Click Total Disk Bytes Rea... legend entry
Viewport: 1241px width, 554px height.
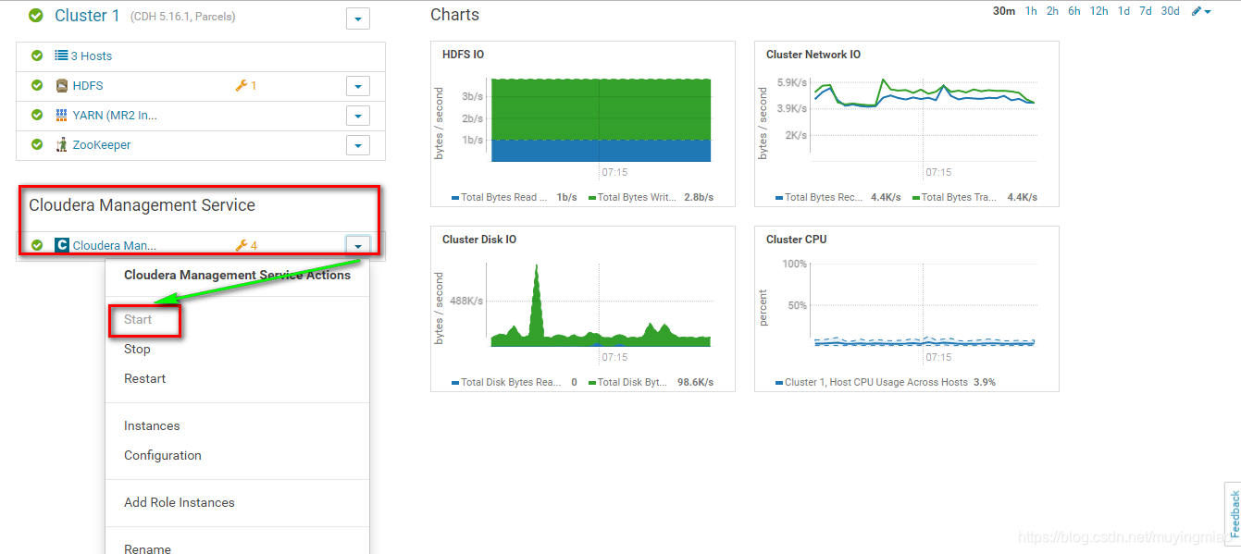point(507,382)
